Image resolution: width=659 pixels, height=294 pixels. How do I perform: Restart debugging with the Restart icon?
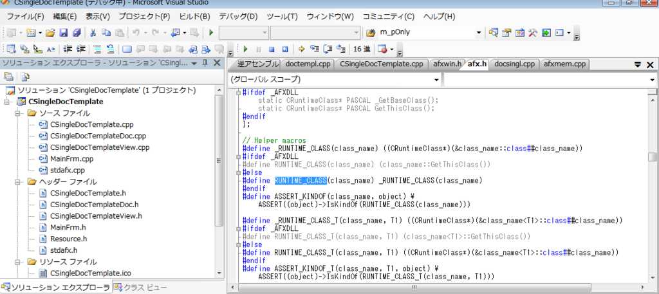coord(284,49)
